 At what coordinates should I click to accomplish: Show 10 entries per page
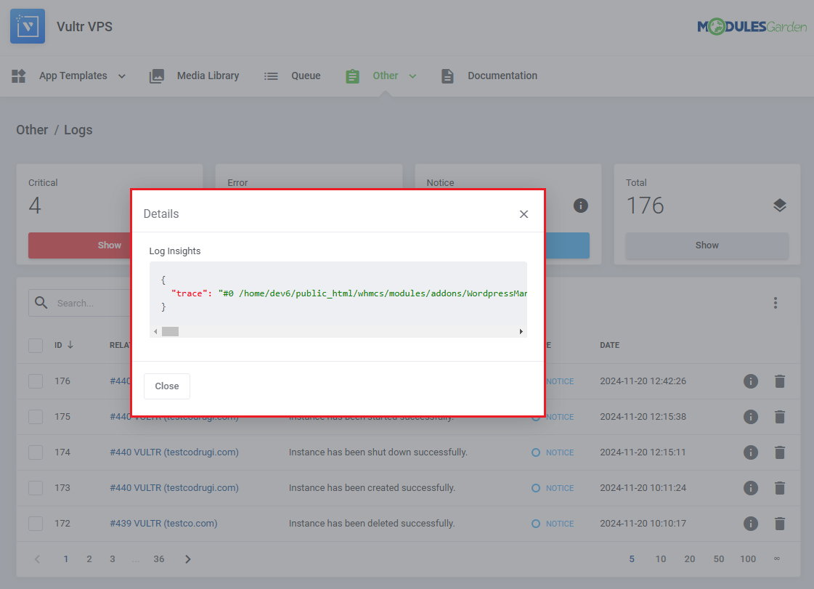click(660, 559)
